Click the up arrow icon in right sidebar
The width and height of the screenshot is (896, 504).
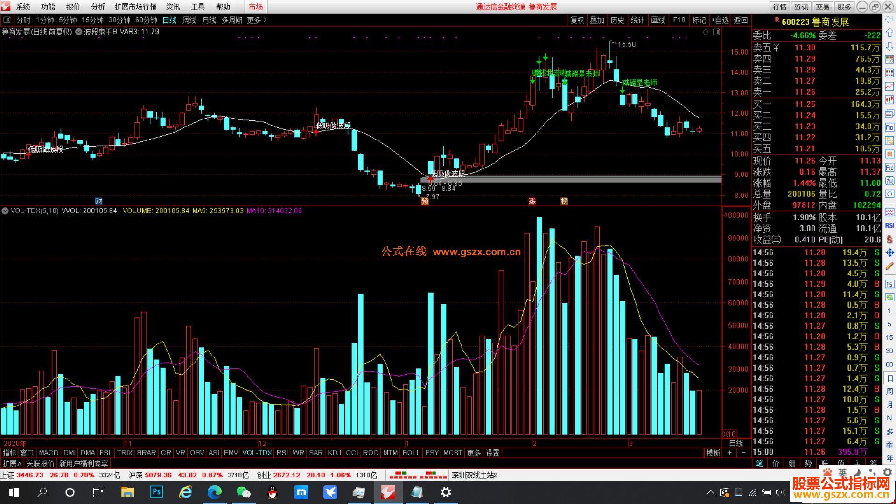point(889,33)
